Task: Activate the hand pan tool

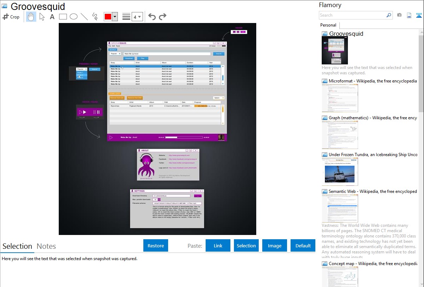Action: 31,17
